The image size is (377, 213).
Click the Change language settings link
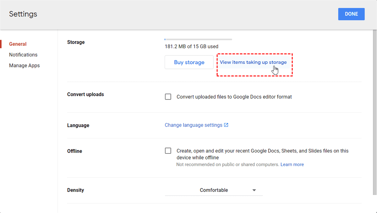coord(194,125)
